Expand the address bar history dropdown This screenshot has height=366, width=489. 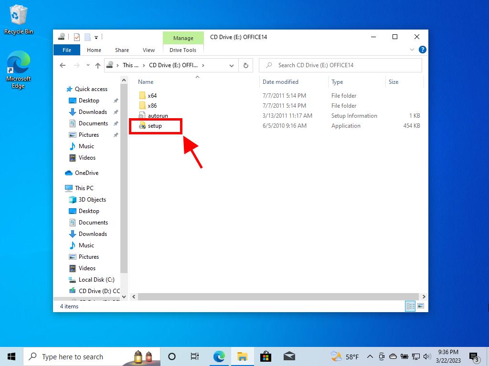(x=232, y=65)
